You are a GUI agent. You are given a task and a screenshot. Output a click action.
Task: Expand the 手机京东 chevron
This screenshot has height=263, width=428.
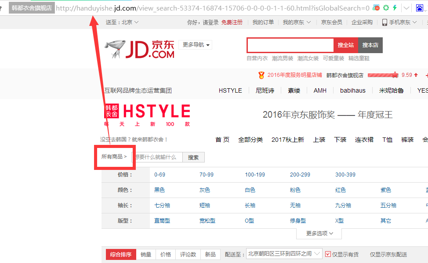(414, 22)
